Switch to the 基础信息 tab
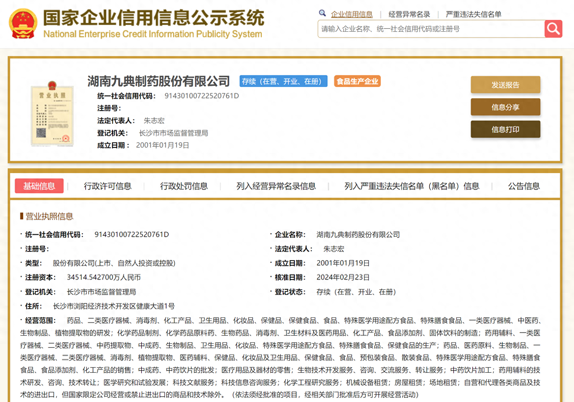This screenshot has height=402, width=574. tap(39, 186)
